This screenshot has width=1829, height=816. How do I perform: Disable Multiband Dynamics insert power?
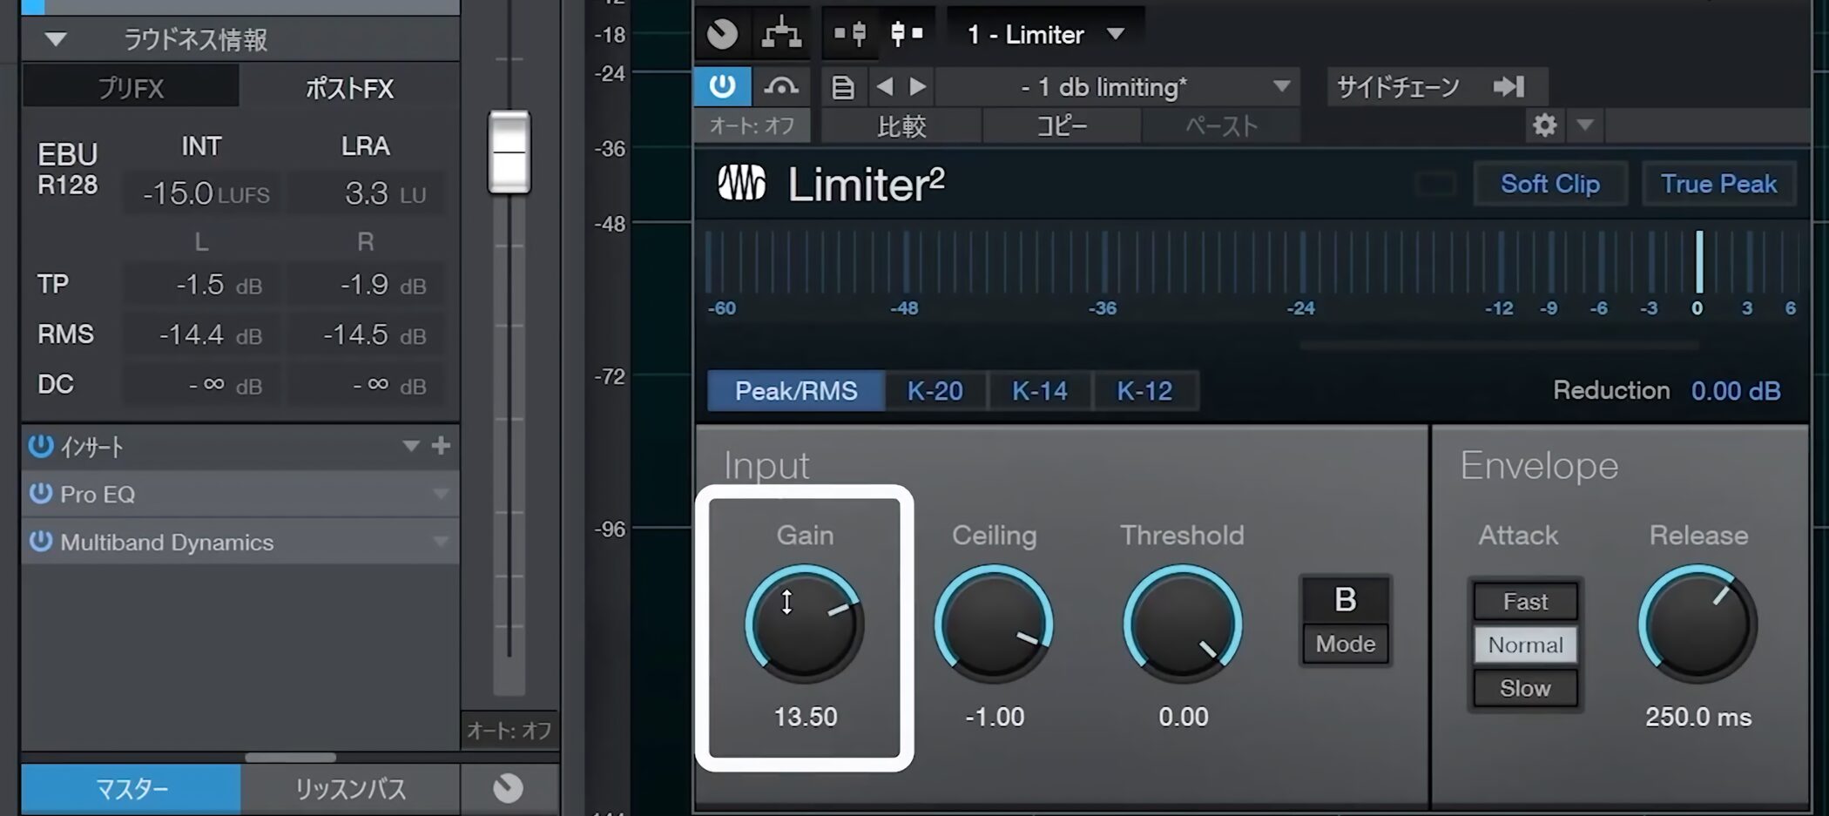(40, 542)
